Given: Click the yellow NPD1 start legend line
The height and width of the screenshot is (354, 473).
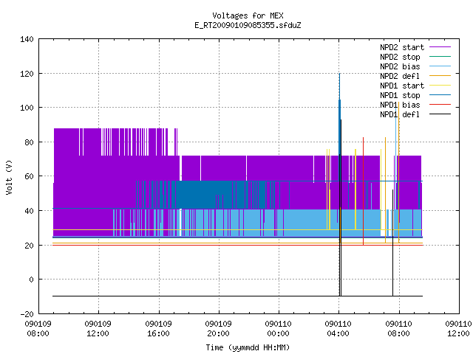Looking at the screenshot, I should 440,86.
